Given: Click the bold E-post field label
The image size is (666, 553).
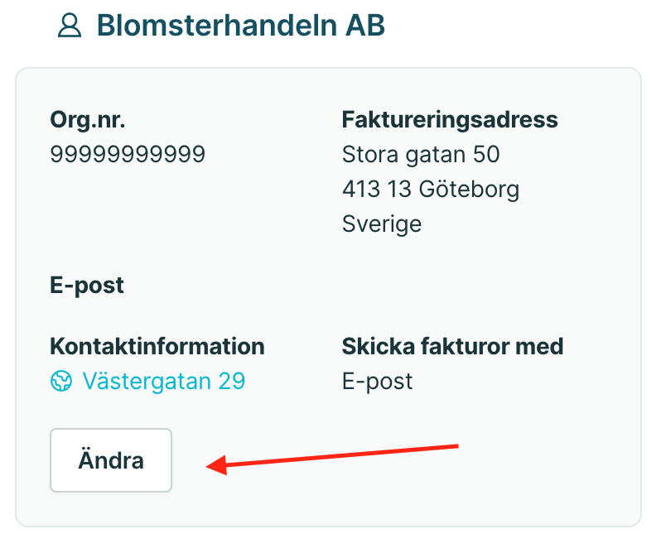Looking at the screenshot, I should click(x=87, y=286).
